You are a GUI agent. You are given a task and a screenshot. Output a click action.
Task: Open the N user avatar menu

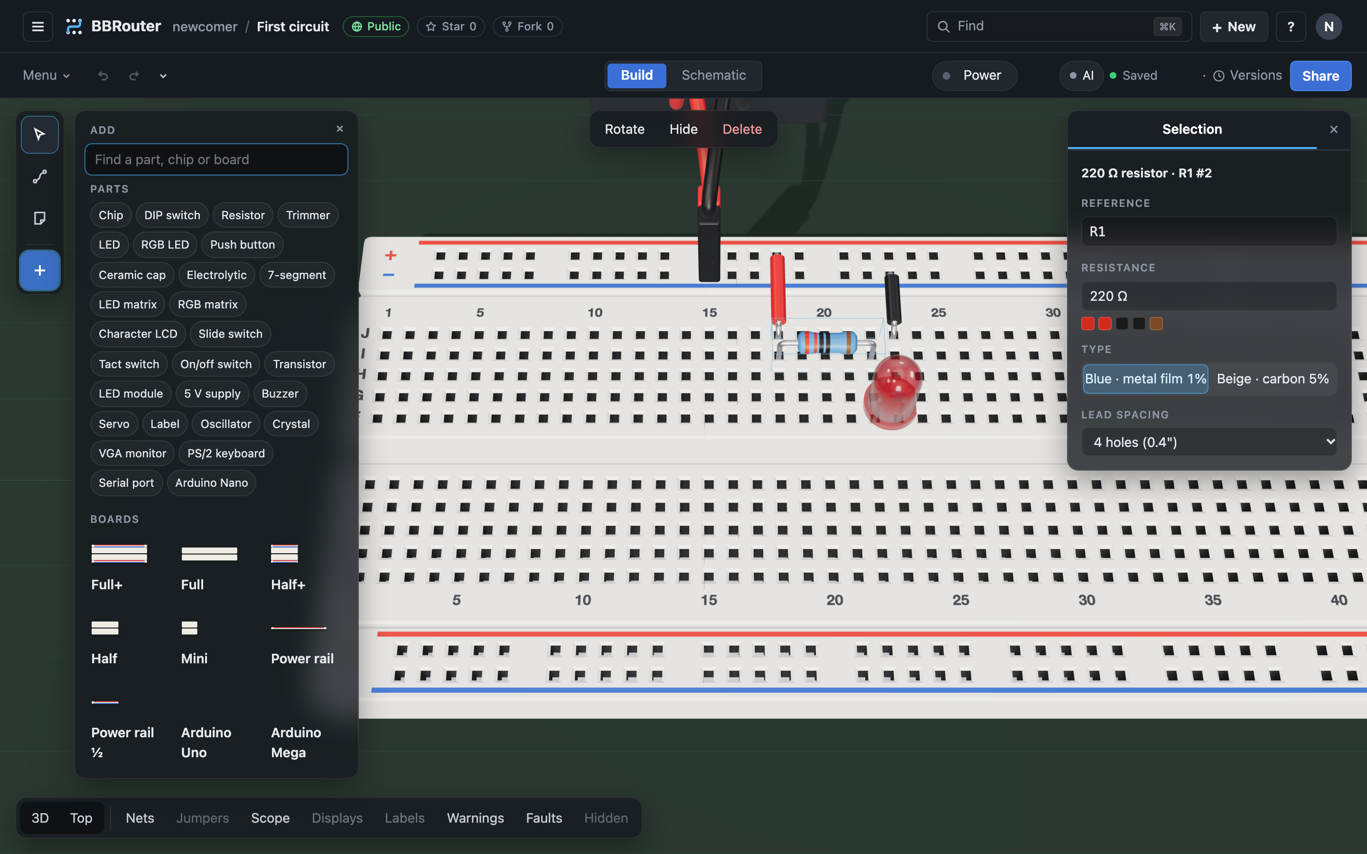coord(1329,27)
